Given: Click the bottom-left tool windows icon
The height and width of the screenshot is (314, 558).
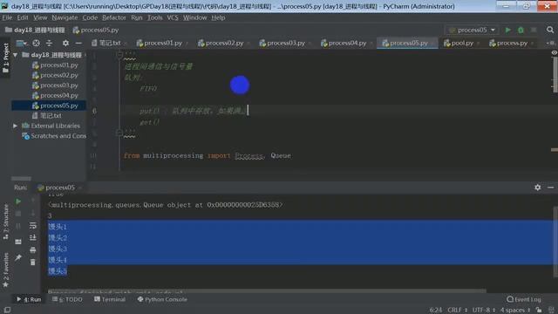Looking at the screenshot, I should [7, 311].
